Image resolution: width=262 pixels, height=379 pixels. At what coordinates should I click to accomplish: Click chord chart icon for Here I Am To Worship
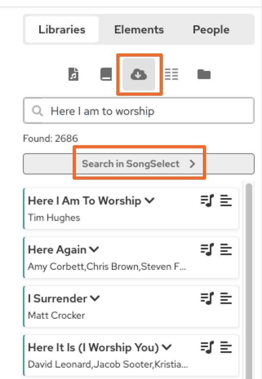point(207,201)
